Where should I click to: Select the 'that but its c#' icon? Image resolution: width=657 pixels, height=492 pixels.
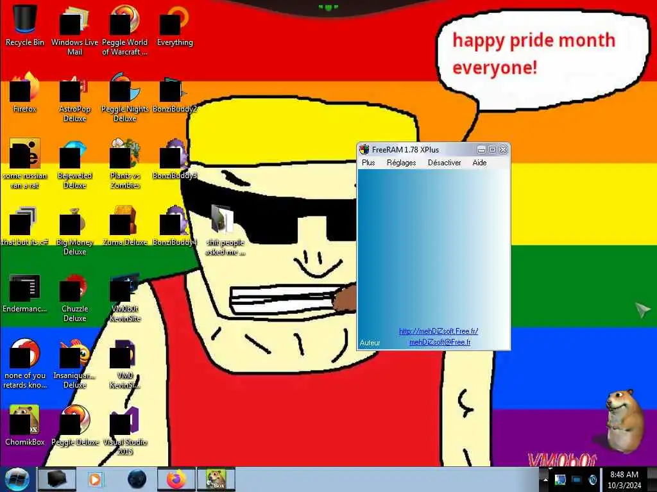pyautogui.click(x=25, y=225)
